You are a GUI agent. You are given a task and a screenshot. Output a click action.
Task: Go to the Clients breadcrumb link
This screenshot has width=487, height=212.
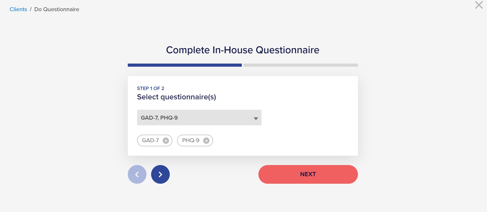tap(18, 9)
